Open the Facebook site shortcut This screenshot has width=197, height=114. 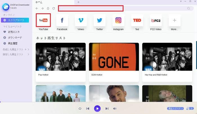click(x=62, y=20)
